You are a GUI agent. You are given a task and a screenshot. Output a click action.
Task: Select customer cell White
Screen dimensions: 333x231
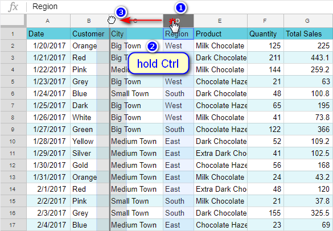[x=90, y=117]
